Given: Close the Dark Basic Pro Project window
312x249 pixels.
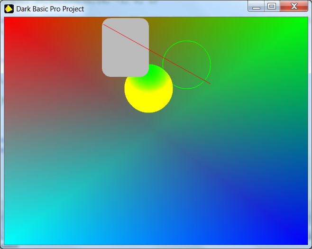Looking at the screenshot, I should coord(294,6).
